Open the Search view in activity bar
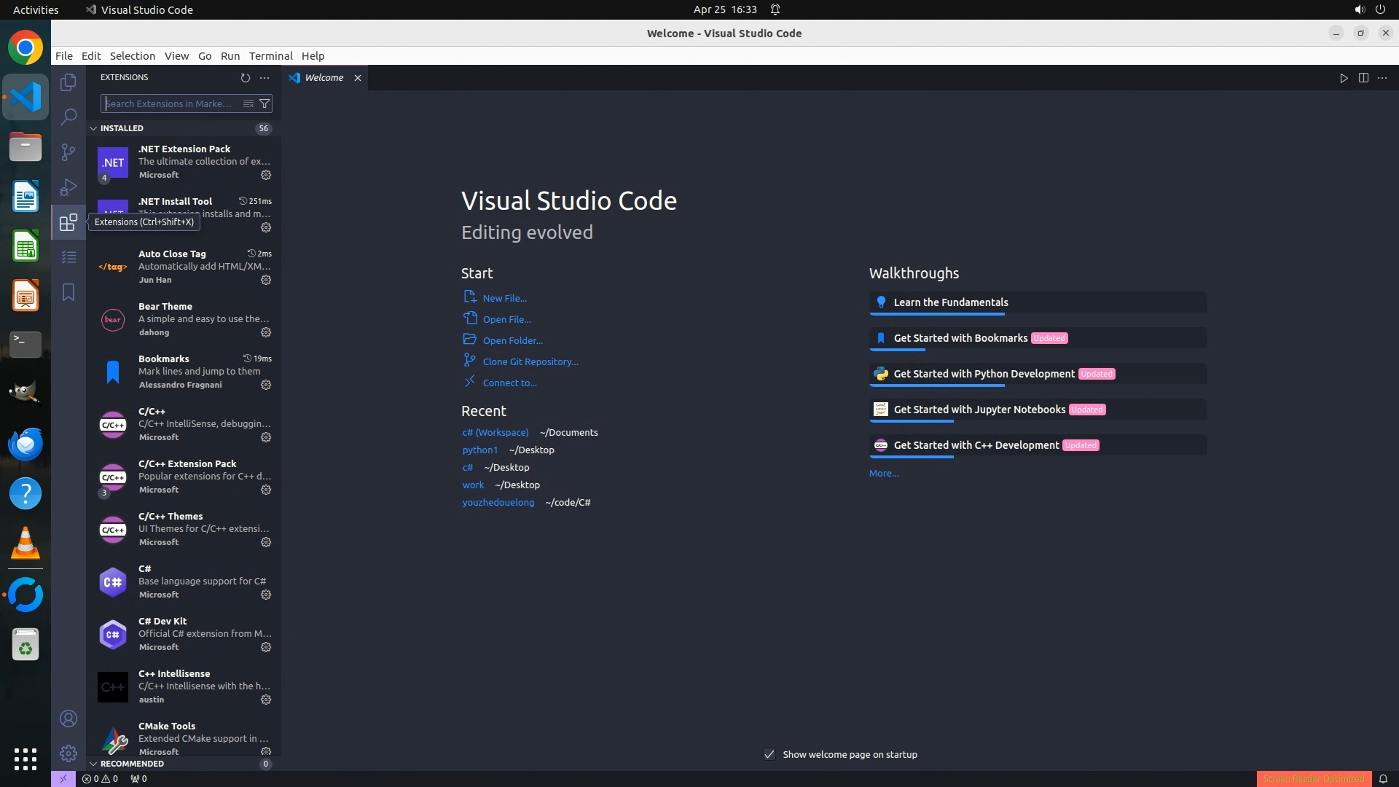The image size is (1399, 787). (68, 117)
